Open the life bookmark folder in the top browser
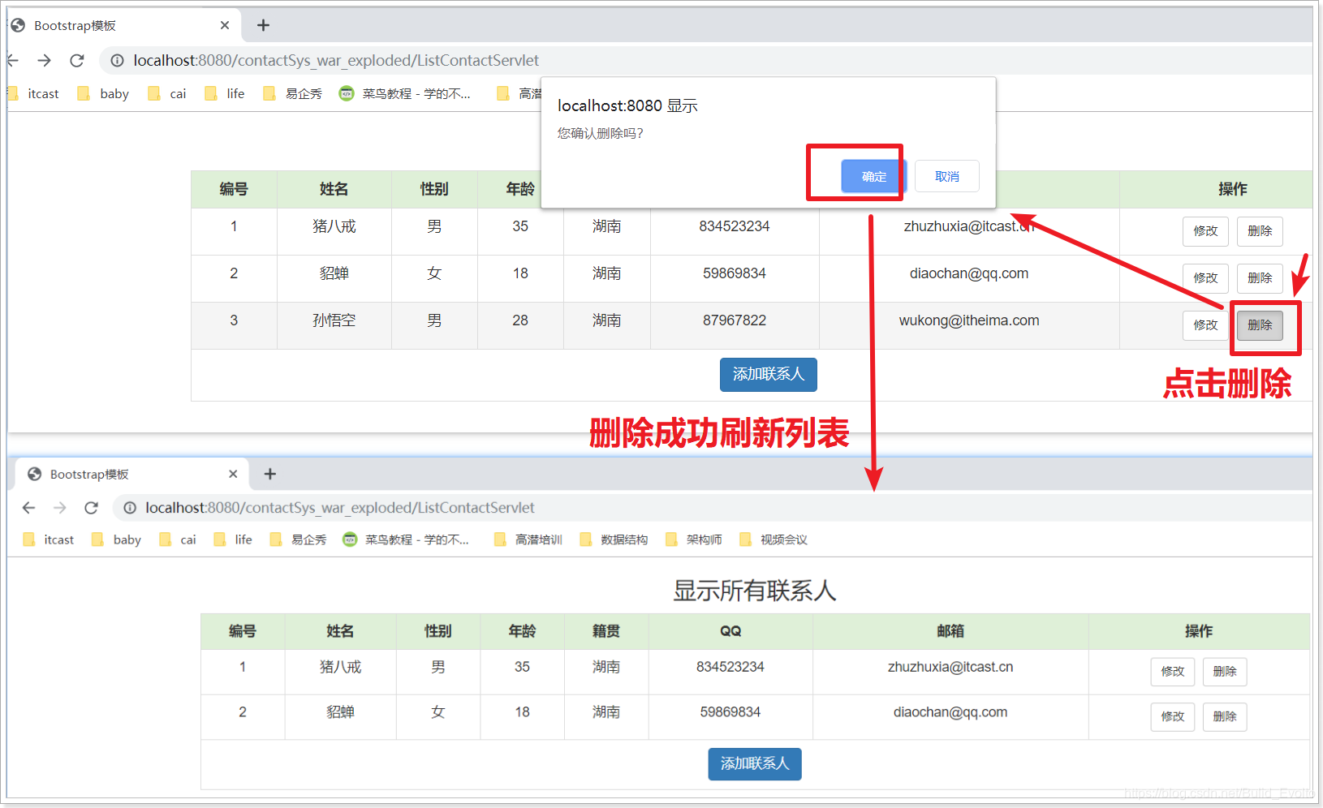This screenshot has height=808, width=1323. point(225,94)
